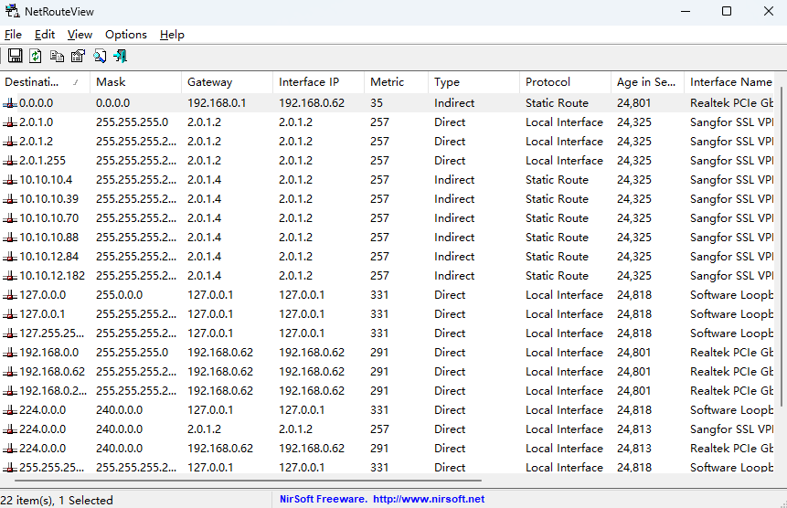Open the Options menu
787x508 pixels.
tap(125, 35)
